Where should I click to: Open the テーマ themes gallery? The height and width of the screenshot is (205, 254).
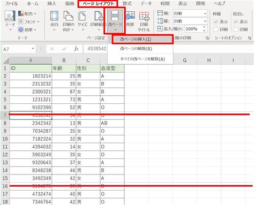click(x=10, y=20)
